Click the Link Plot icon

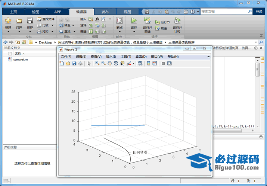(x=140, y=63)
